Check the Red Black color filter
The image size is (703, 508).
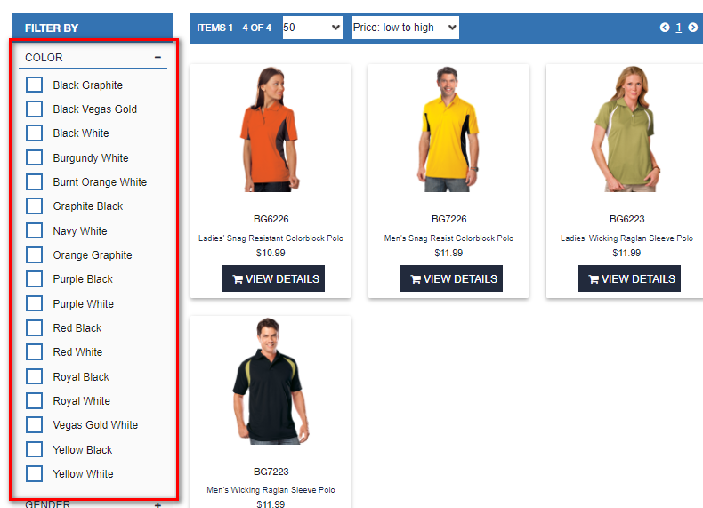pos(34,327)
